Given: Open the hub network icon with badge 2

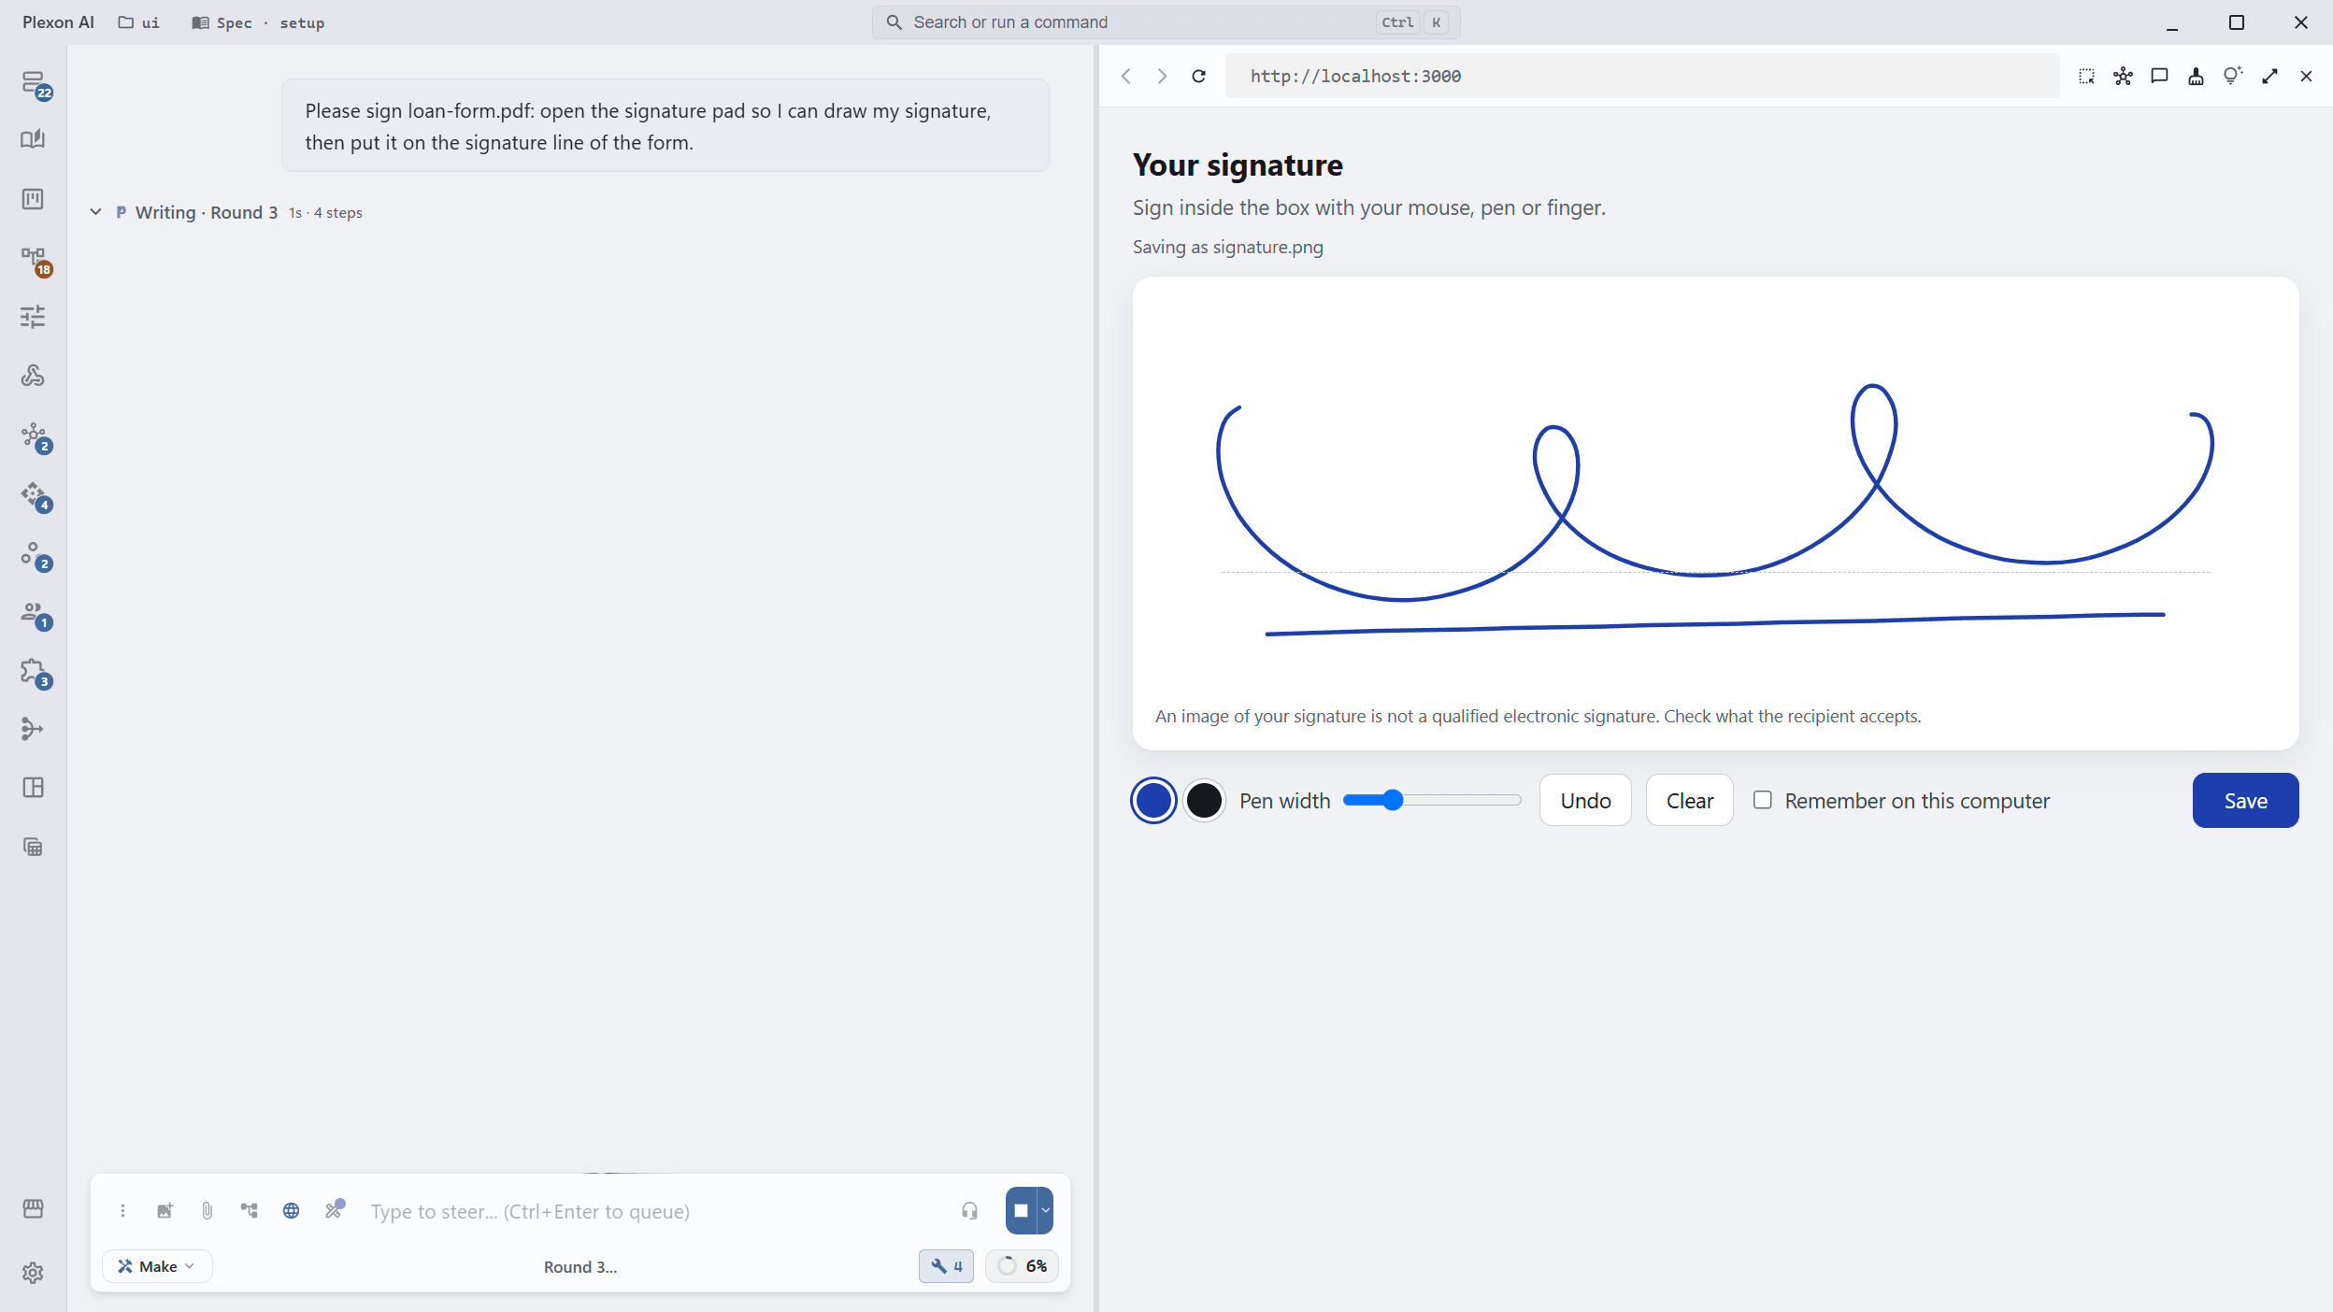Looking at the screenshot, I should click(34, 435).
